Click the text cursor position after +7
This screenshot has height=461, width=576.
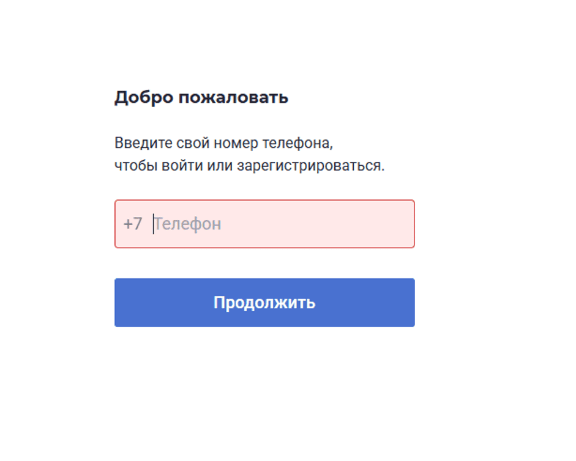152,224
